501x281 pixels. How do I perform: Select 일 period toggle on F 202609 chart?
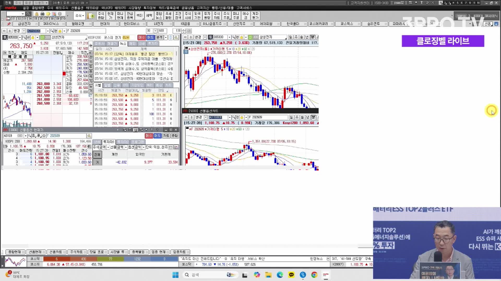(x=291, y=117)
